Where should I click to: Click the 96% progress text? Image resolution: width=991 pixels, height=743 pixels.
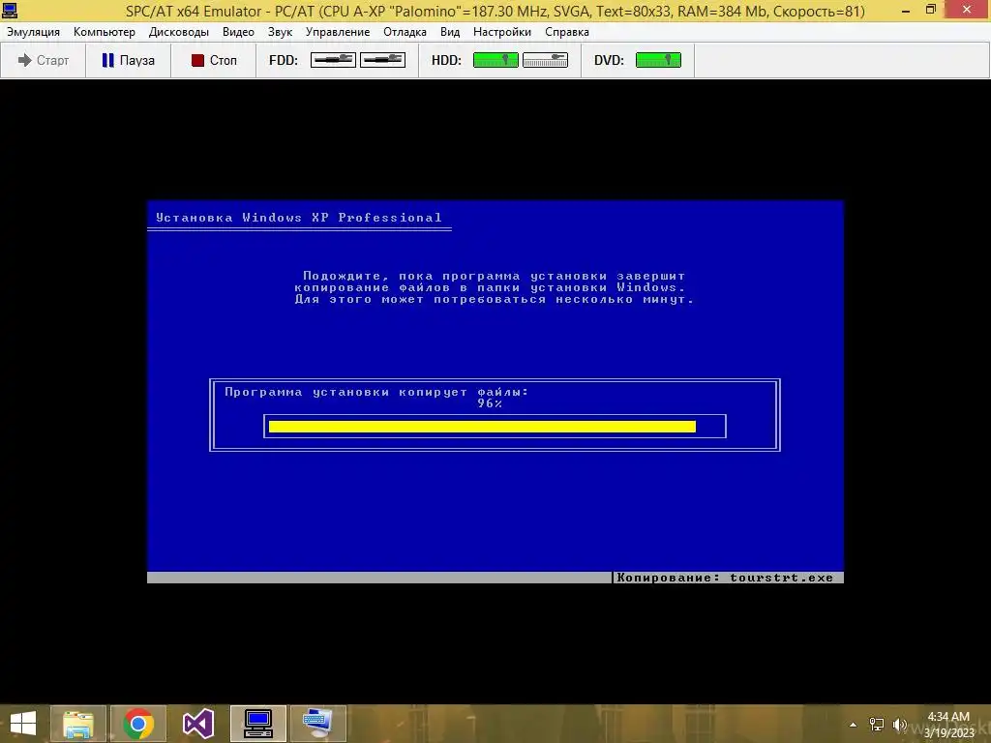tap(490, 403)
